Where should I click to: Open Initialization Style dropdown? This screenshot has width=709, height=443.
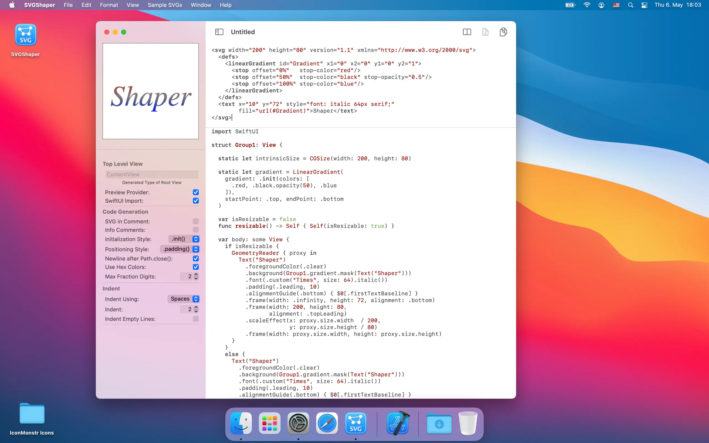[184, 239]
